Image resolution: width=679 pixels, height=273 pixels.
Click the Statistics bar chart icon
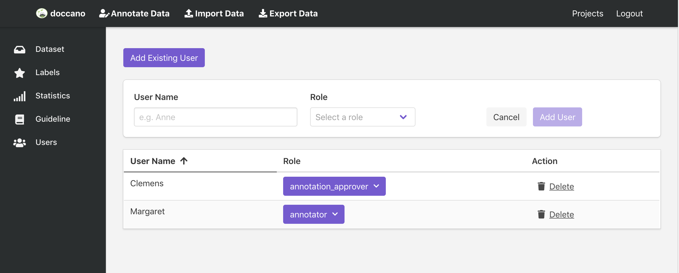(x=20, y=96)
